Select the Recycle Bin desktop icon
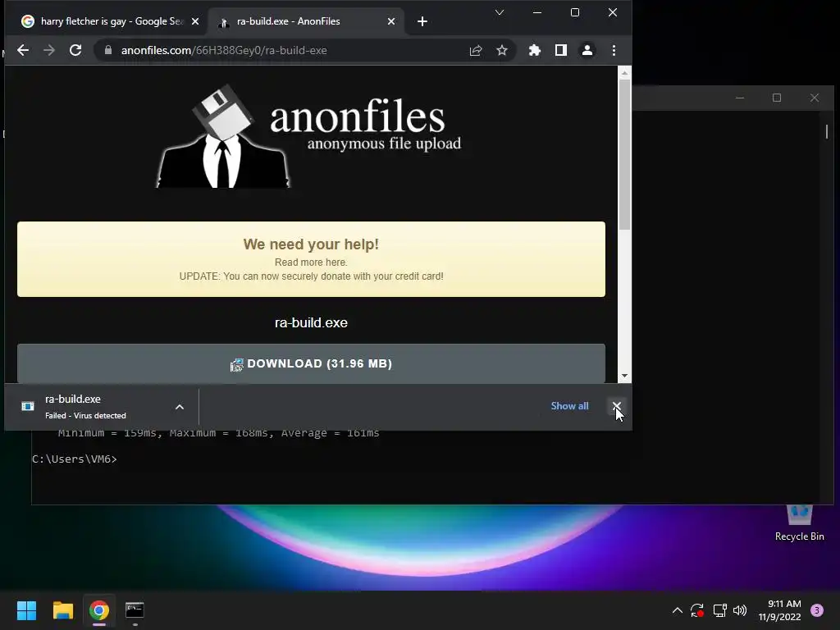 point(799,523)
